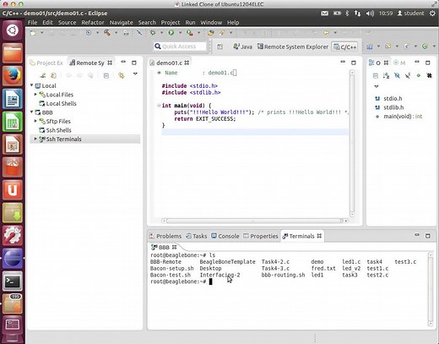Click the New file toolbar icon
Viewport: 439px width, 344px height.
pyautogui.click(x=33, y=33)
